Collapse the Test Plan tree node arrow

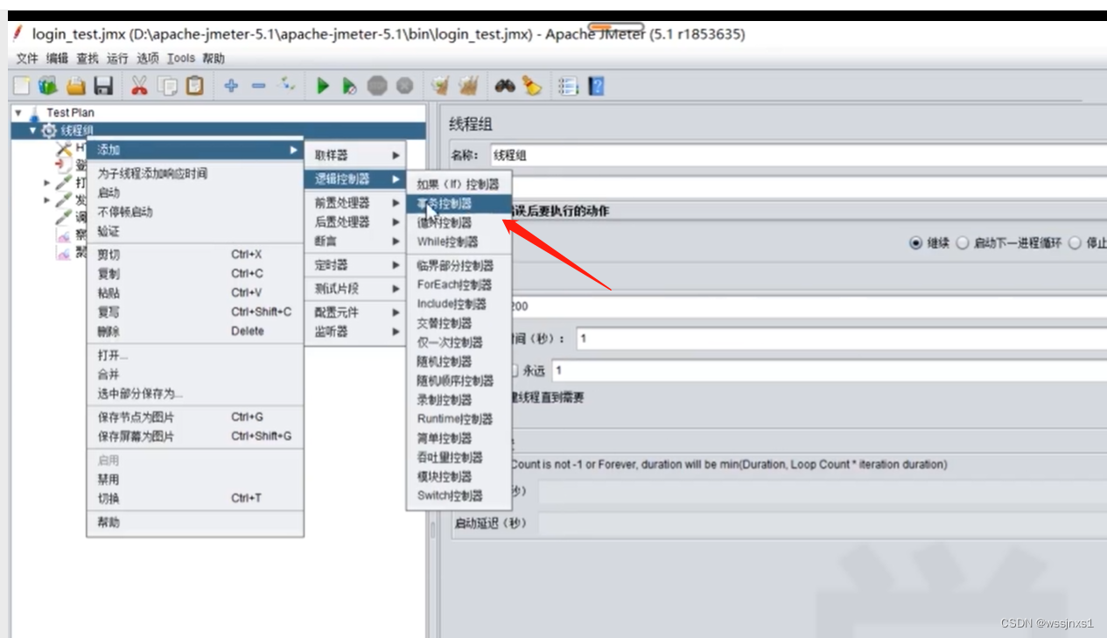pyautogui.click(x=18, y=113)
